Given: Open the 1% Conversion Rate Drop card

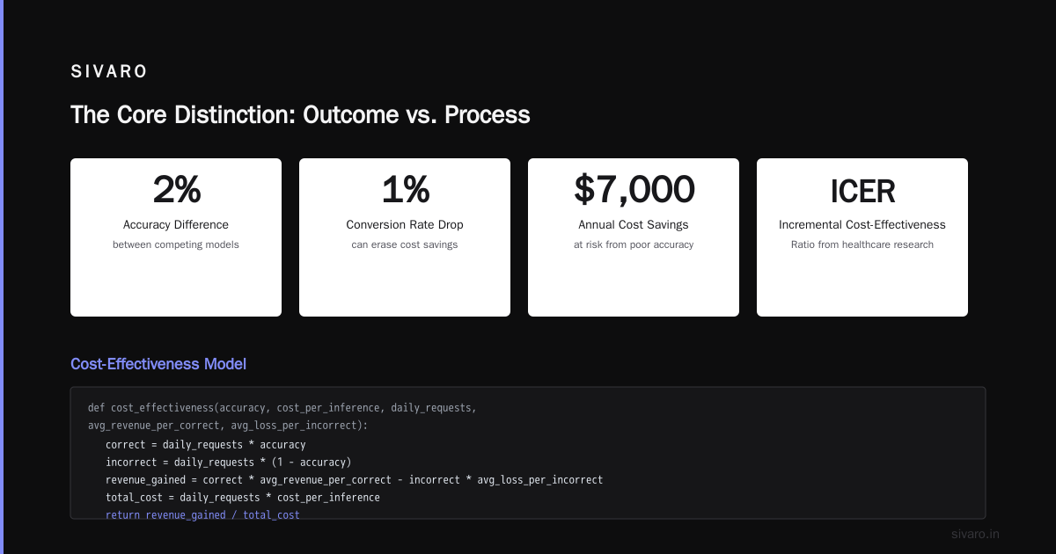Looking at the screenshot, I should point(405,237).
